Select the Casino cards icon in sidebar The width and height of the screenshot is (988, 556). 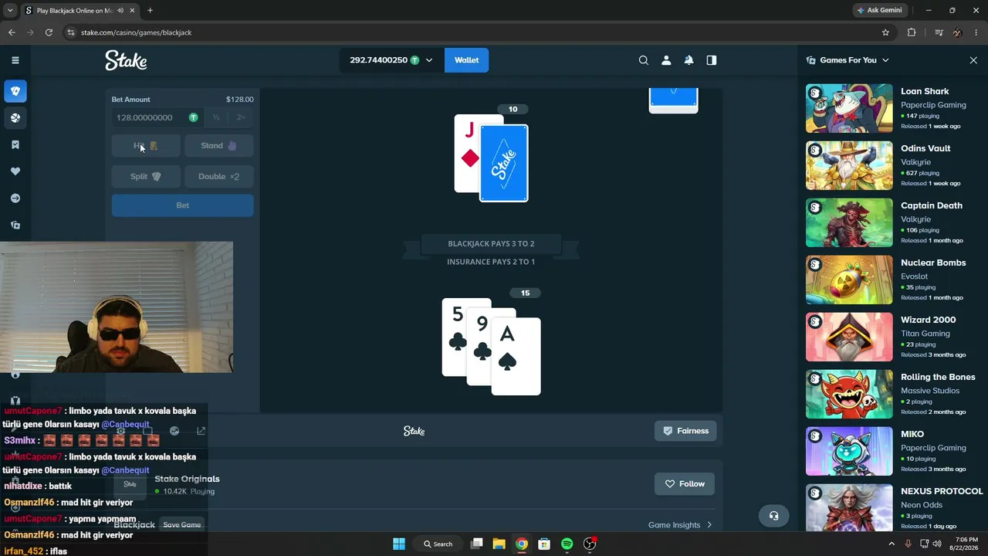[15, 91]
